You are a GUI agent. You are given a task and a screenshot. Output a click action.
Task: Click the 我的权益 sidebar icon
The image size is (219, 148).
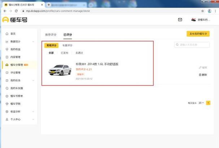point(7,49)
